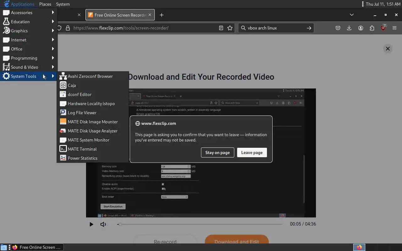This screenshot has width=402, height=251.
Task: Open the list all tabs dropdown
Action: pos(352,15)
